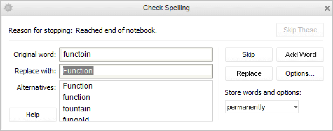Viewport: 333px width, 131px height.
Task: Click the Skip These button
Action: pos(300,30)
